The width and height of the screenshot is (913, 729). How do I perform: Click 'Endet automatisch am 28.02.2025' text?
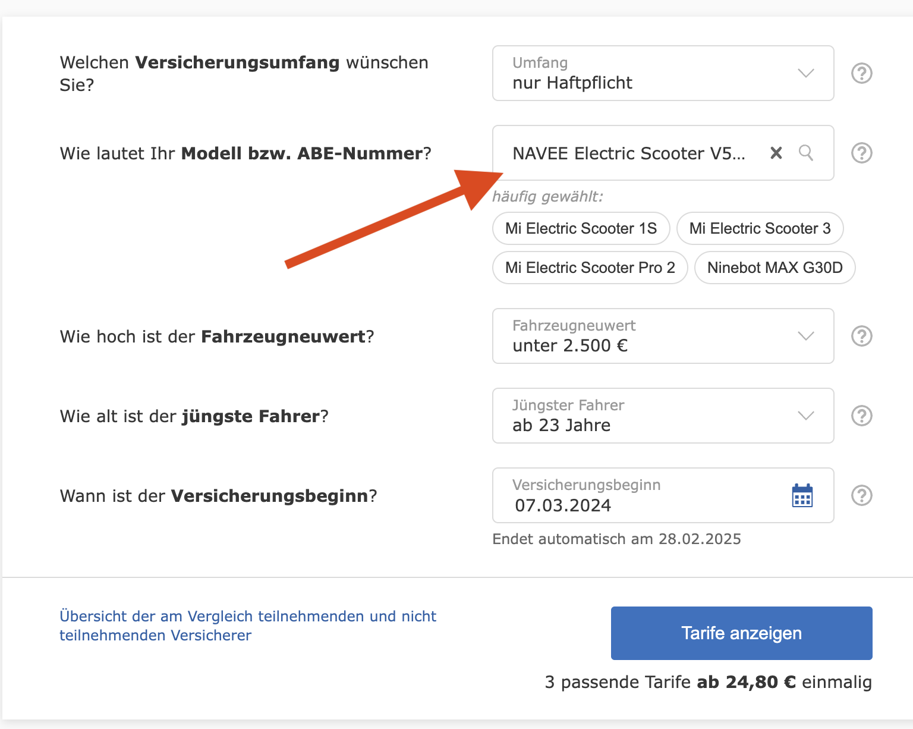click(x=616, y=539)
